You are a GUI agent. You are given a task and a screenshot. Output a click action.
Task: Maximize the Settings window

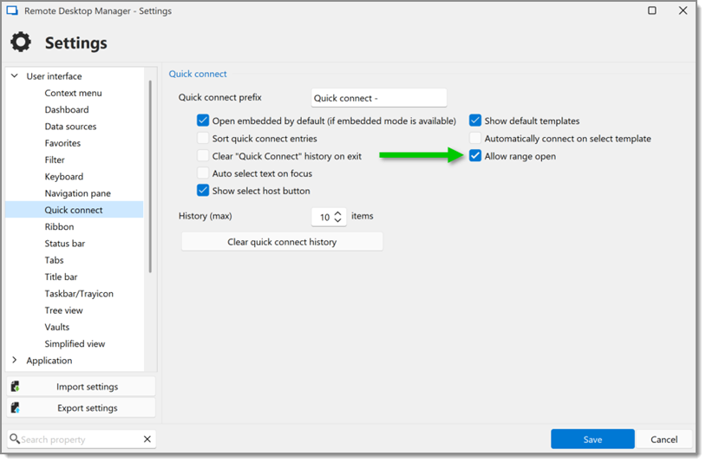click(x=654, y=10)
